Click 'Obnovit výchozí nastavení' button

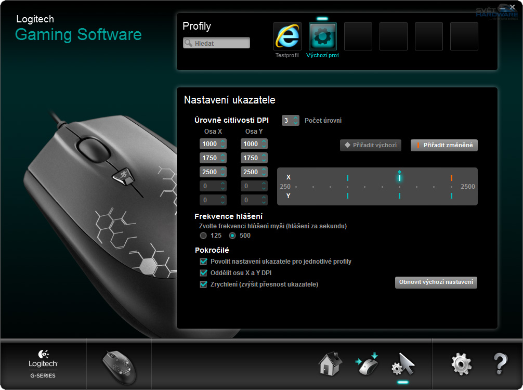(436, 282)
